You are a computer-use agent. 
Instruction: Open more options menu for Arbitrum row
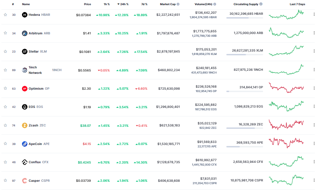point(314,33)
